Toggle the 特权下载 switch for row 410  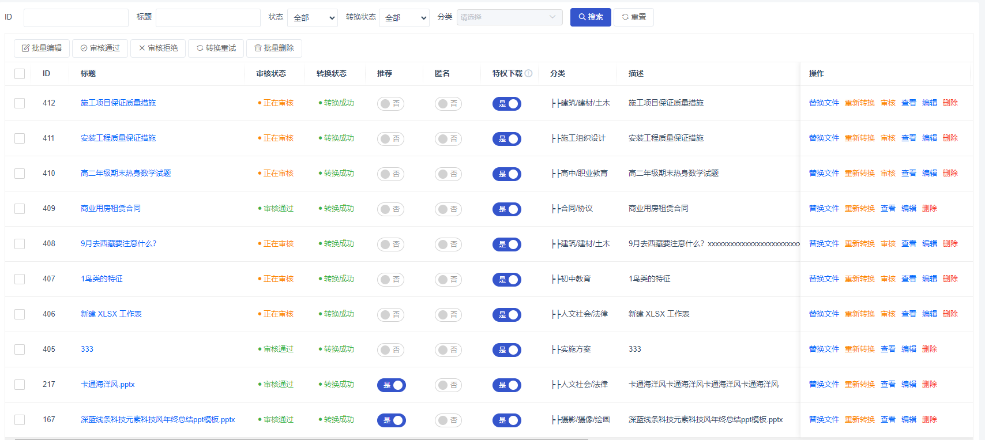point(507,174)
